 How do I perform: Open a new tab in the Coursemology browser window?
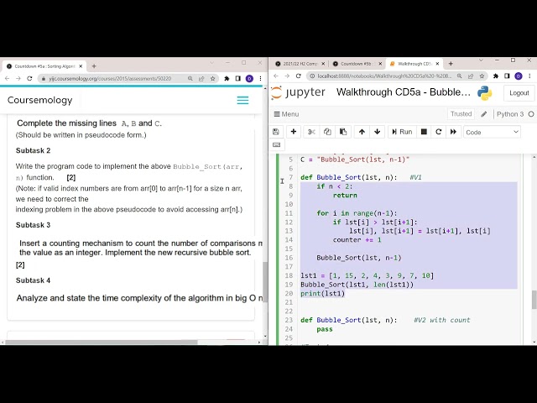pyautogui.click(x=94, y=66)
